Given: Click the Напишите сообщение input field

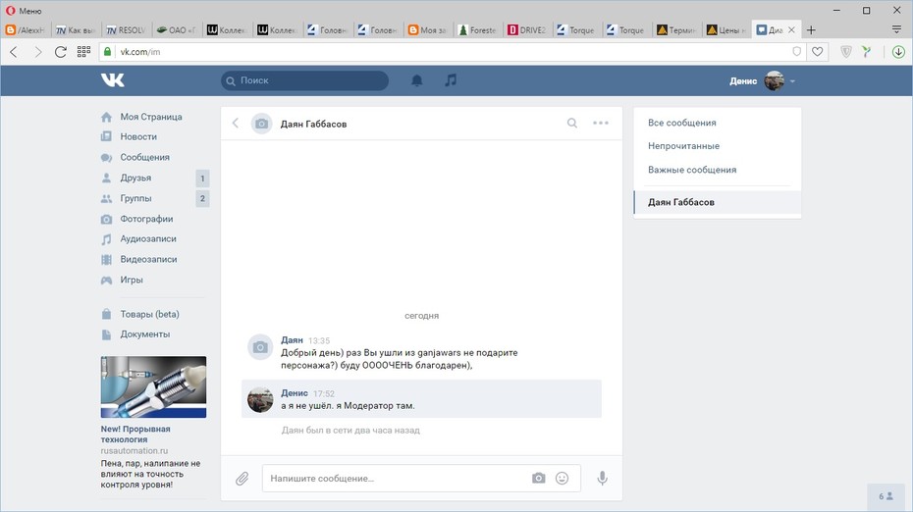Looking at the screenshot, I should click(396, 479).
